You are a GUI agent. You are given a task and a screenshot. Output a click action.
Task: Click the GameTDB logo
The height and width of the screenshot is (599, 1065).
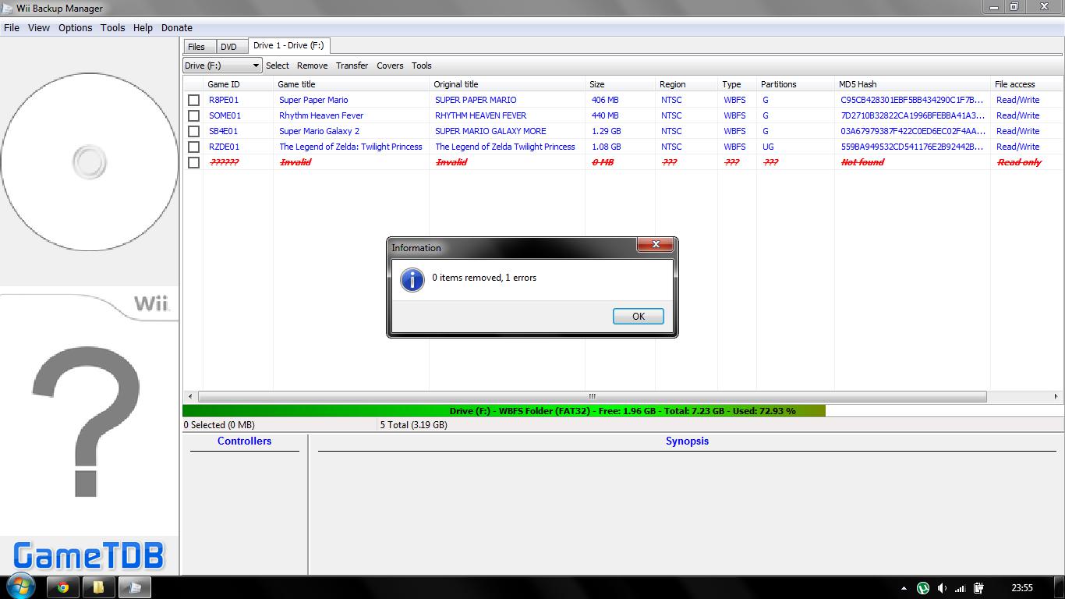point(89,556)
